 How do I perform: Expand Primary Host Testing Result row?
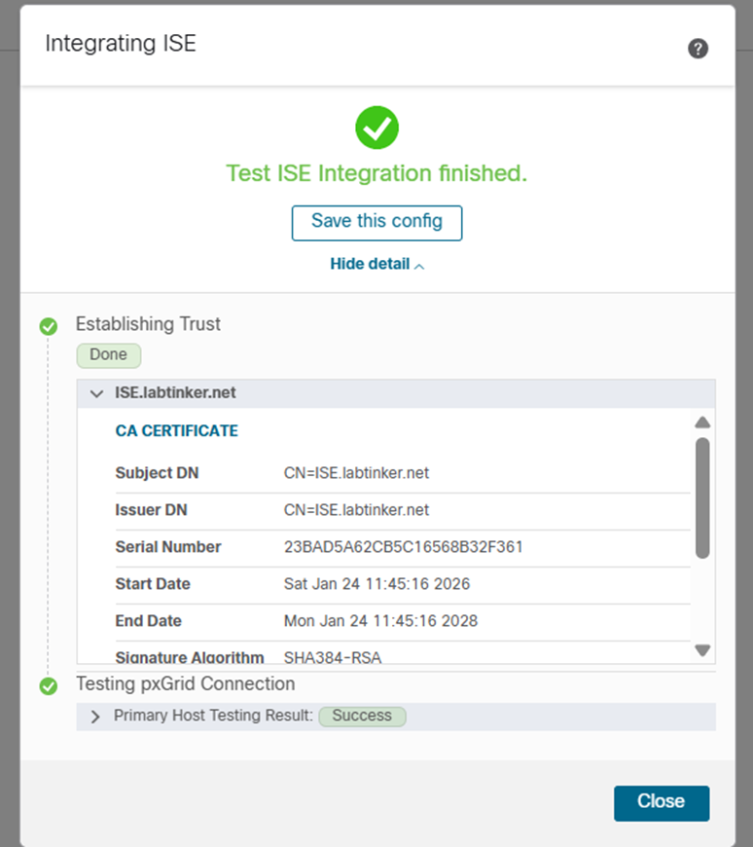95,717
